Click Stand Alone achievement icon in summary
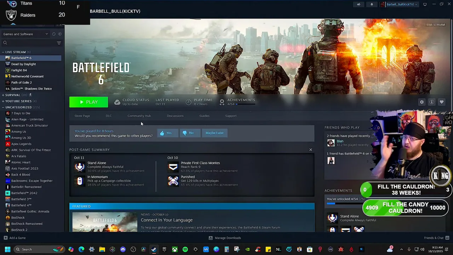Viewport: 453px width, 255px height. (80, 166)
